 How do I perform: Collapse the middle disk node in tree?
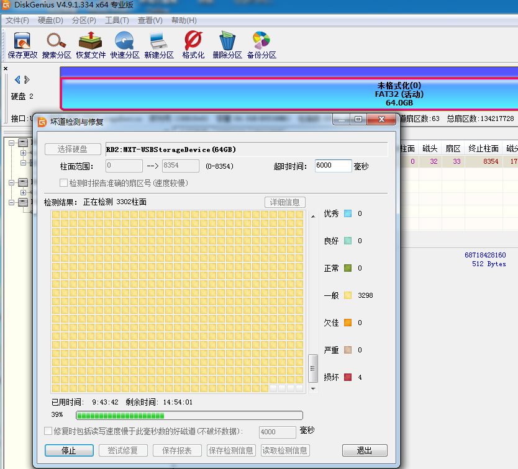12,182
